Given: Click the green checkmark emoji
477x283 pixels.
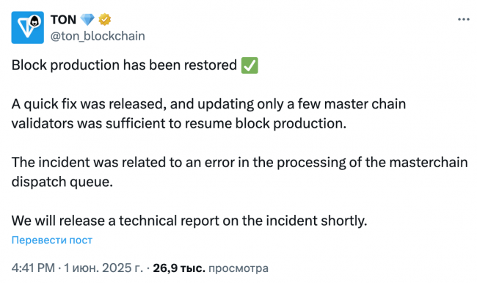Looking at the screenshot, I should [250, 65].
